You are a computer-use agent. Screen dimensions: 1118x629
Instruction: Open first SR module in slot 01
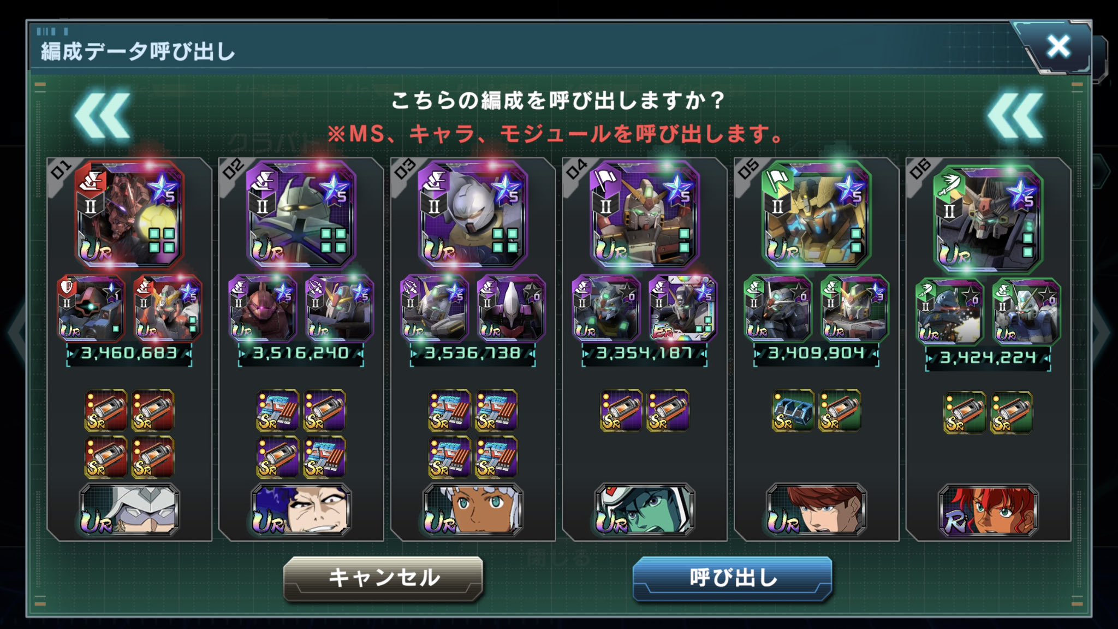pos(106,410)
